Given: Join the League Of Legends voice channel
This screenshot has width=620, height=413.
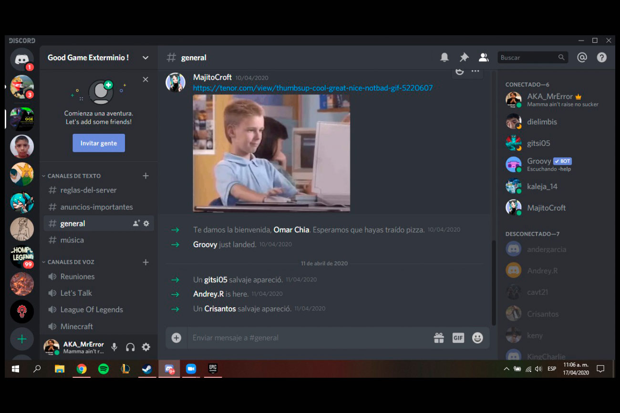Looking at the screenshot, I should coord(99,310).
